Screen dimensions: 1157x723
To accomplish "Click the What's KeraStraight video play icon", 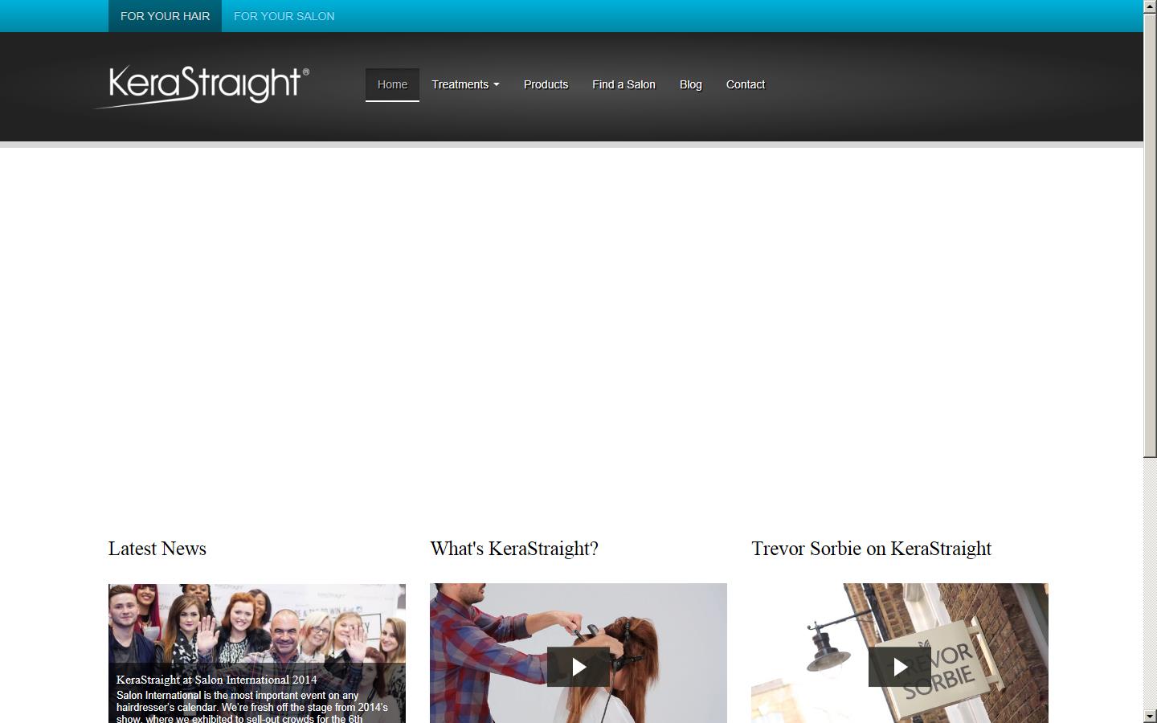I will [x=578, y=667].
